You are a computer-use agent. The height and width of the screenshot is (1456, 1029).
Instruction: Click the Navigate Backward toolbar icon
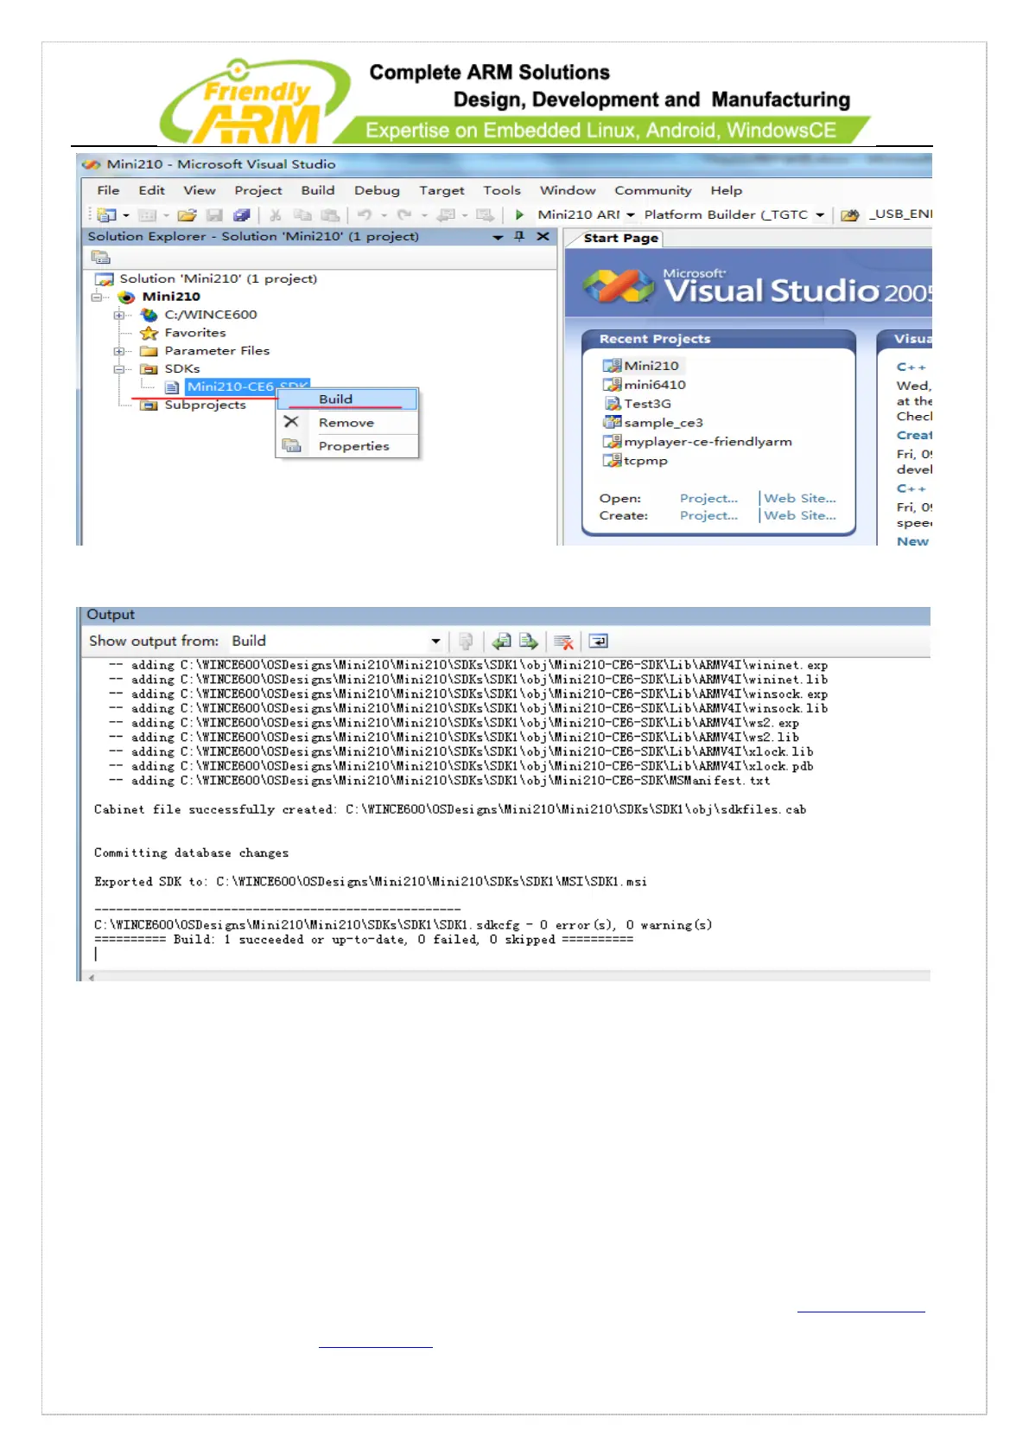pos(446,215)
